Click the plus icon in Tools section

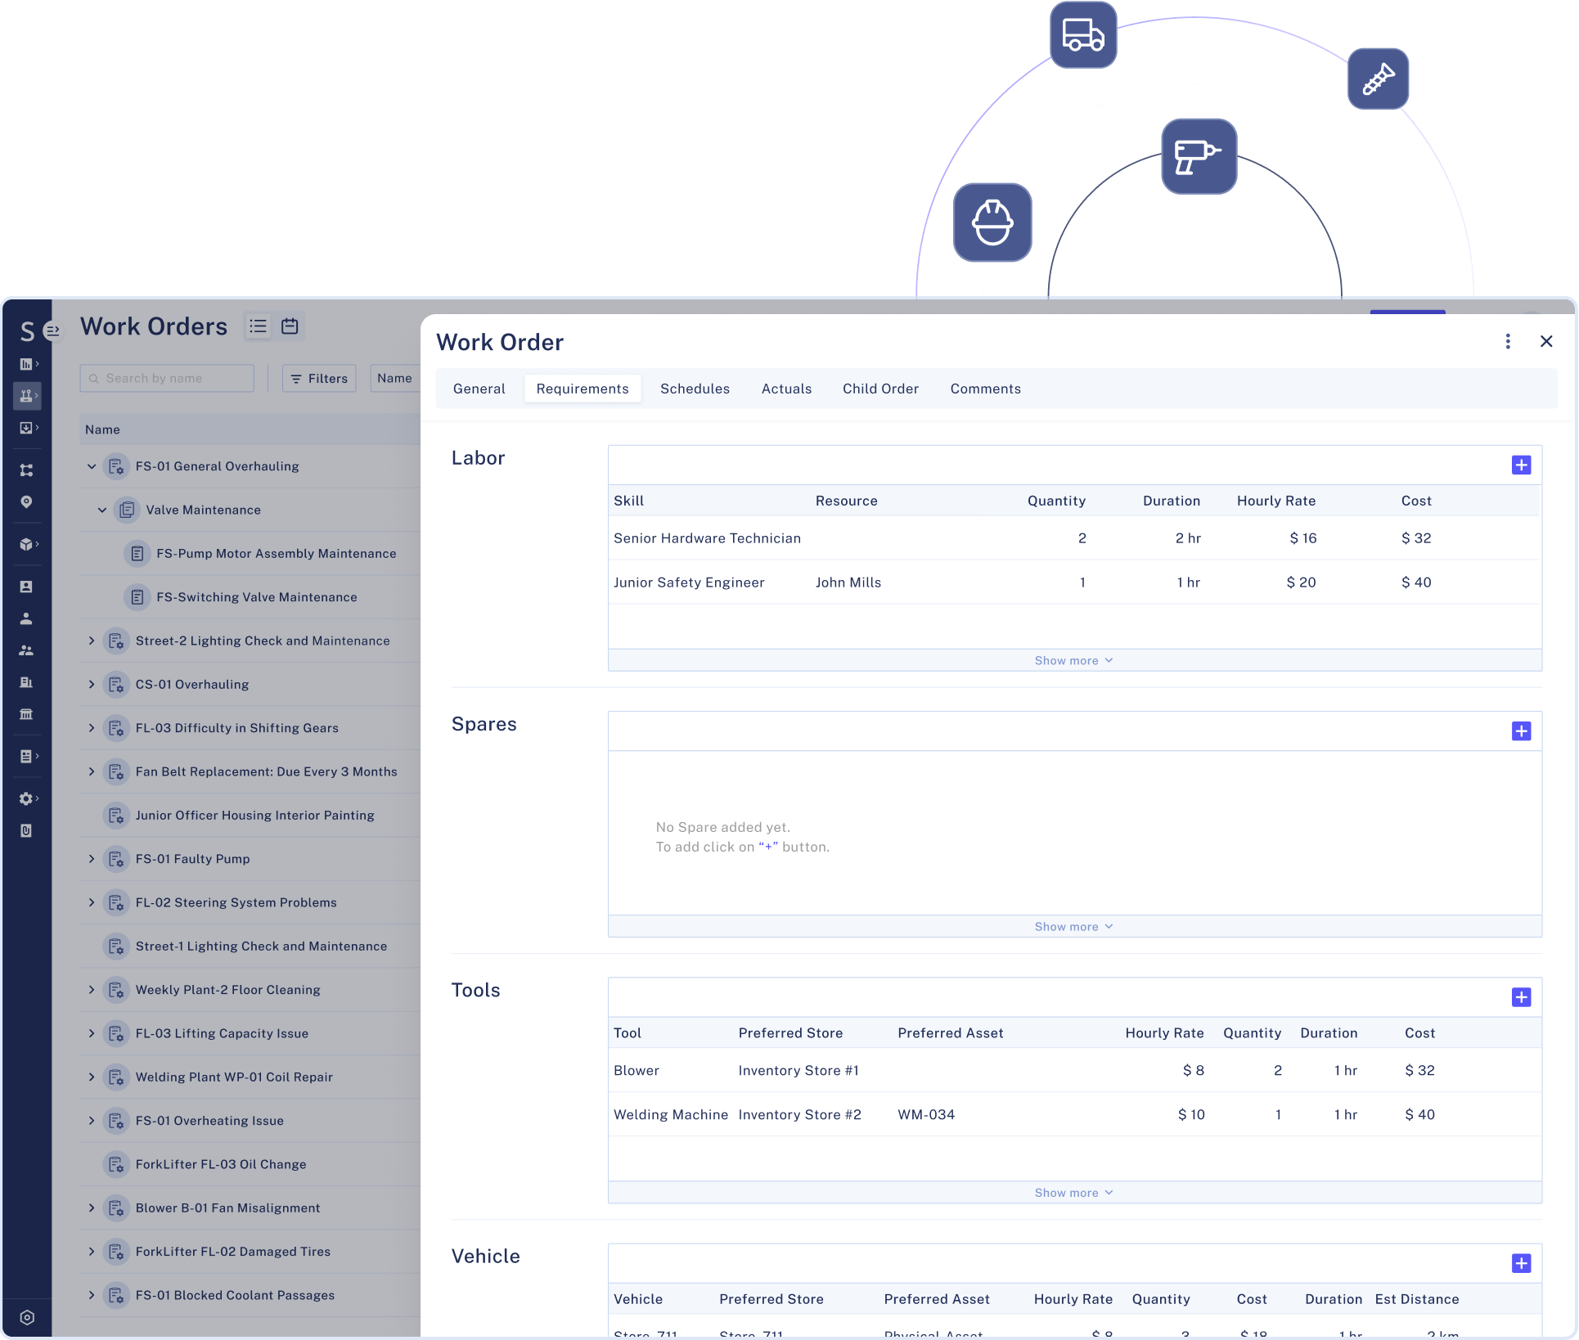1521,997
